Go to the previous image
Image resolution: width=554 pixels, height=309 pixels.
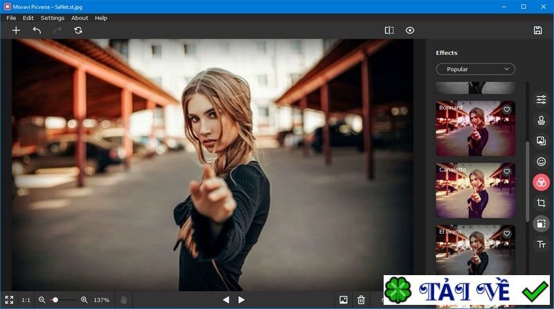[x=226, y=300]
